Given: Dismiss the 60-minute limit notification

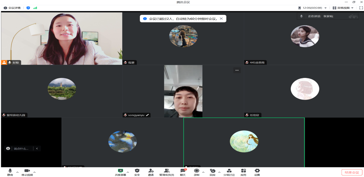Looking at the screenshot, I should [x=221, y=19].
